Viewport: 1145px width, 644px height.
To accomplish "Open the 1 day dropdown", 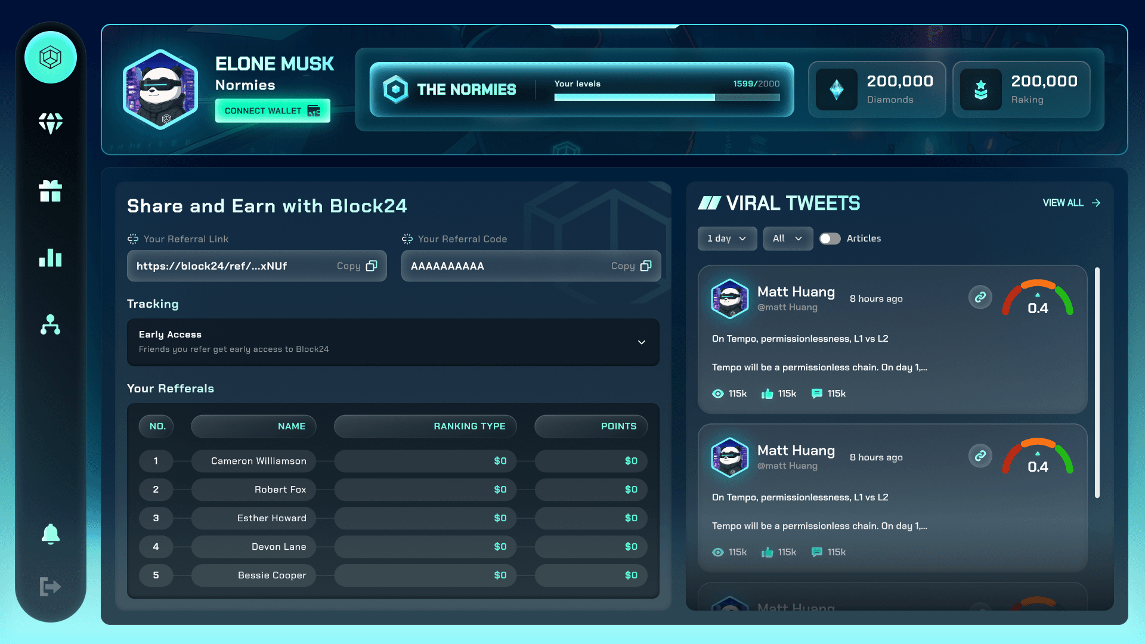I will 727,239.
